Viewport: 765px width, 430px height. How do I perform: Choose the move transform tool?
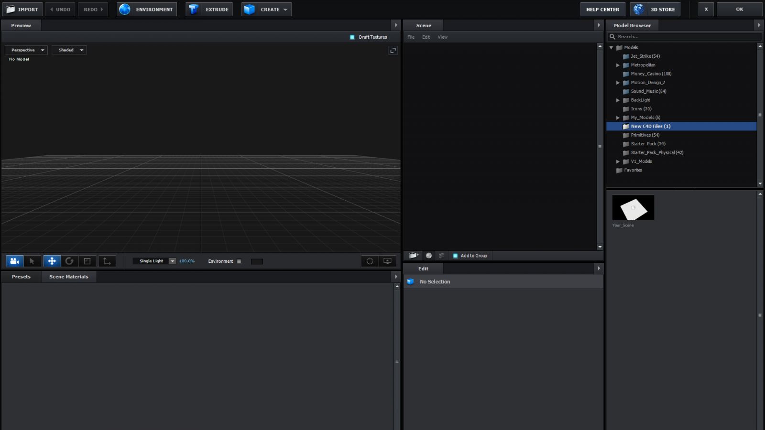tap(52, 261)
